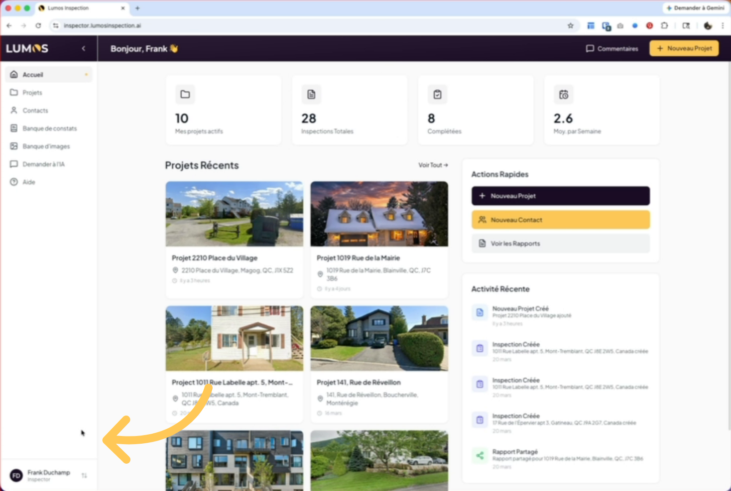The width and height of the screenshot is (731, 491).
Task: Collapse the sidebar using the chevron
Action: point(83,48)
